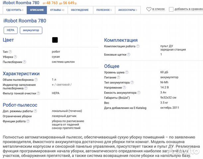
Task: Click the HEPA tag button
Action: pos(11,30)
